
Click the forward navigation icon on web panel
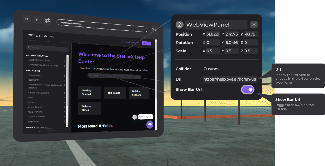(37, 20)
